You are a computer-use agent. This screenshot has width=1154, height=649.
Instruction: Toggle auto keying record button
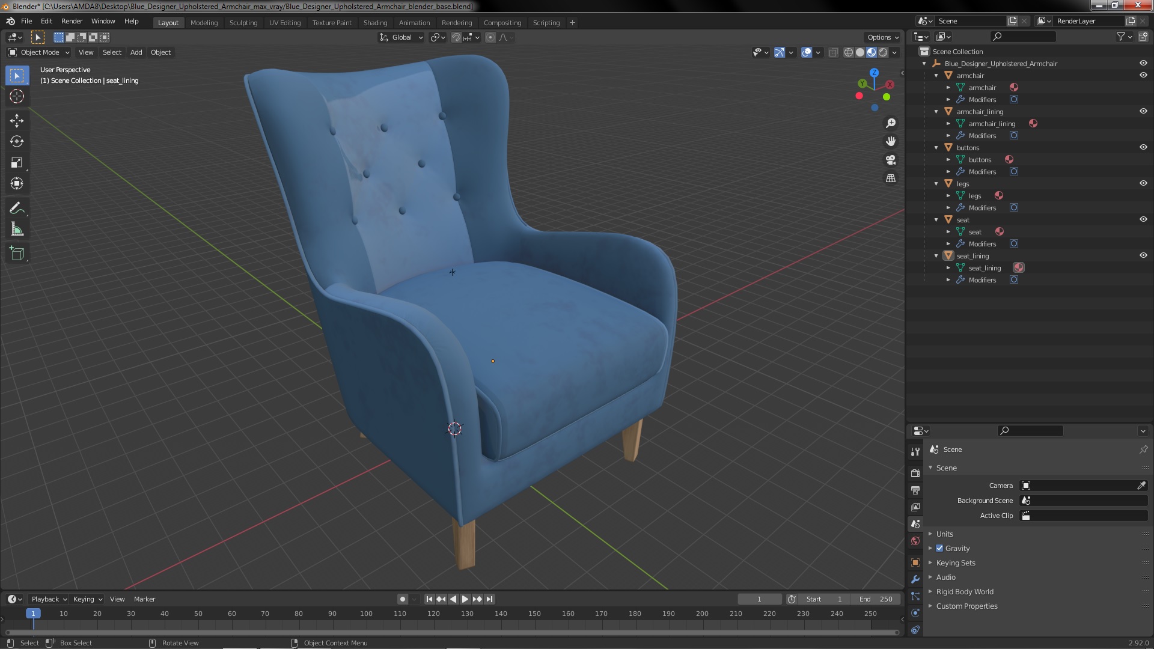[402, 599]
